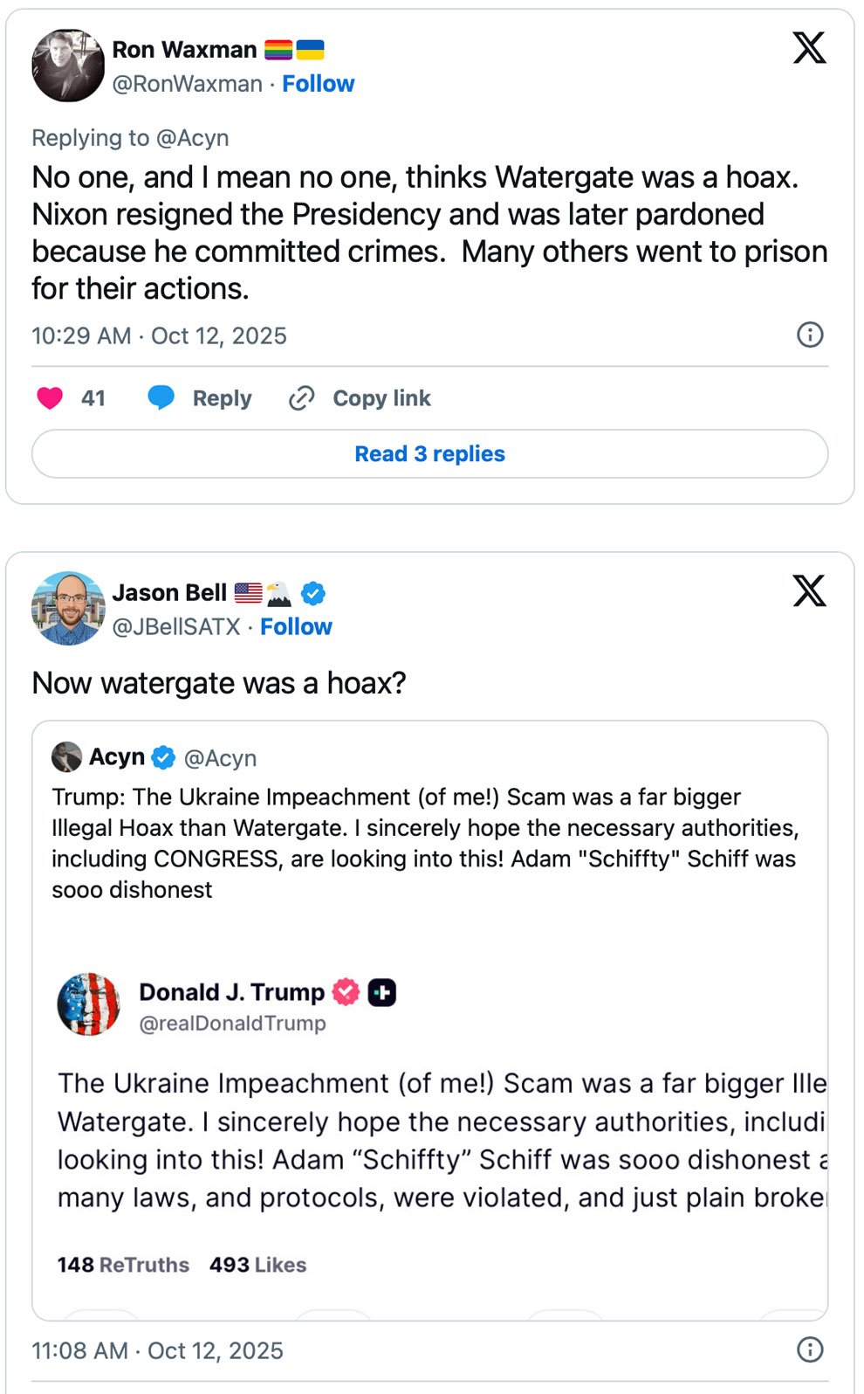Image resolution: width=864 pixels, height=1394 pixels.
Task: Click the 10:29 AM Oct 12 timestamp
Action: click(159, 336)
